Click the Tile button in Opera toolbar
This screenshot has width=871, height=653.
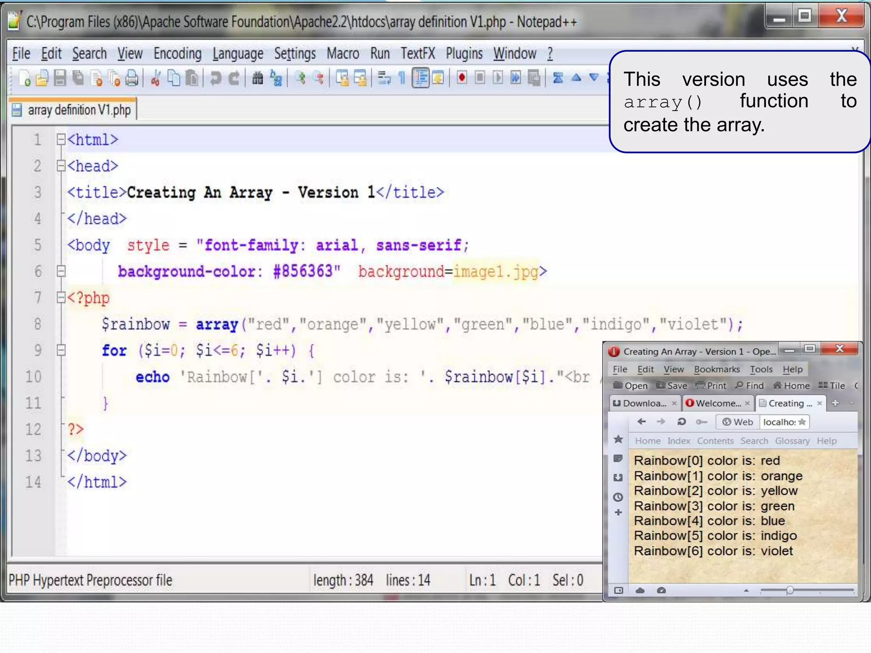pos(832,386)
